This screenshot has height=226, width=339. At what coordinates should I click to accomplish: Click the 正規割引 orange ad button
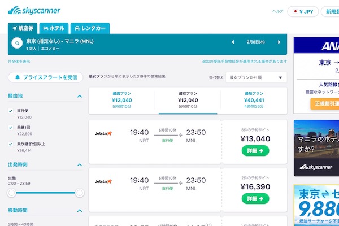325,104
